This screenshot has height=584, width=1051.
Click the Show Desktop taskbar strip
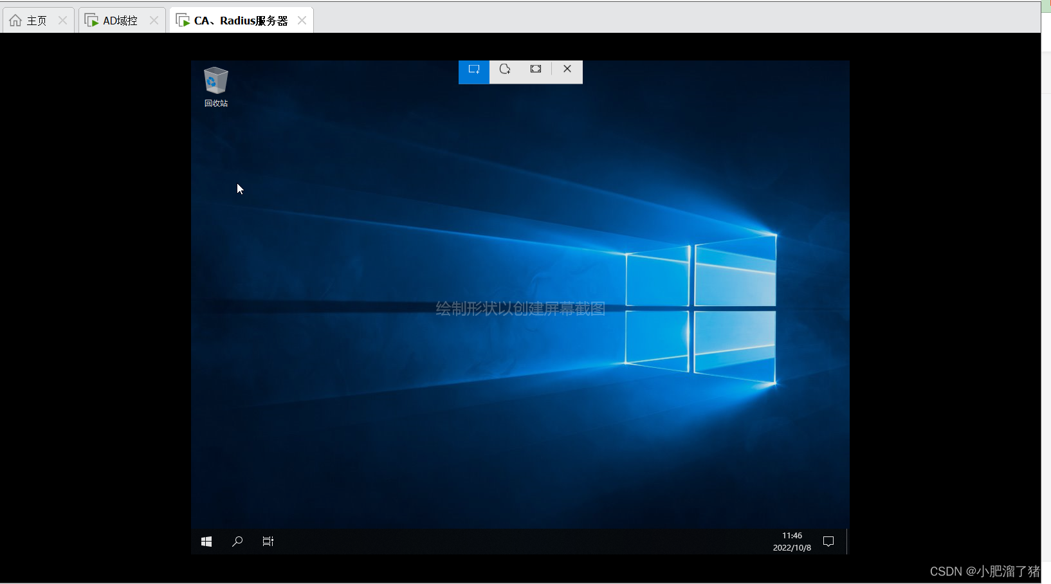[x=847, y=542]
